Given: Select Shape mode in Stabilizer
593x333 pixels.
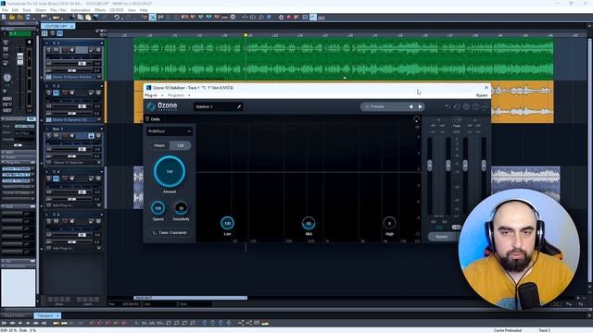Looking at the screenshot, I should point(159,145).
